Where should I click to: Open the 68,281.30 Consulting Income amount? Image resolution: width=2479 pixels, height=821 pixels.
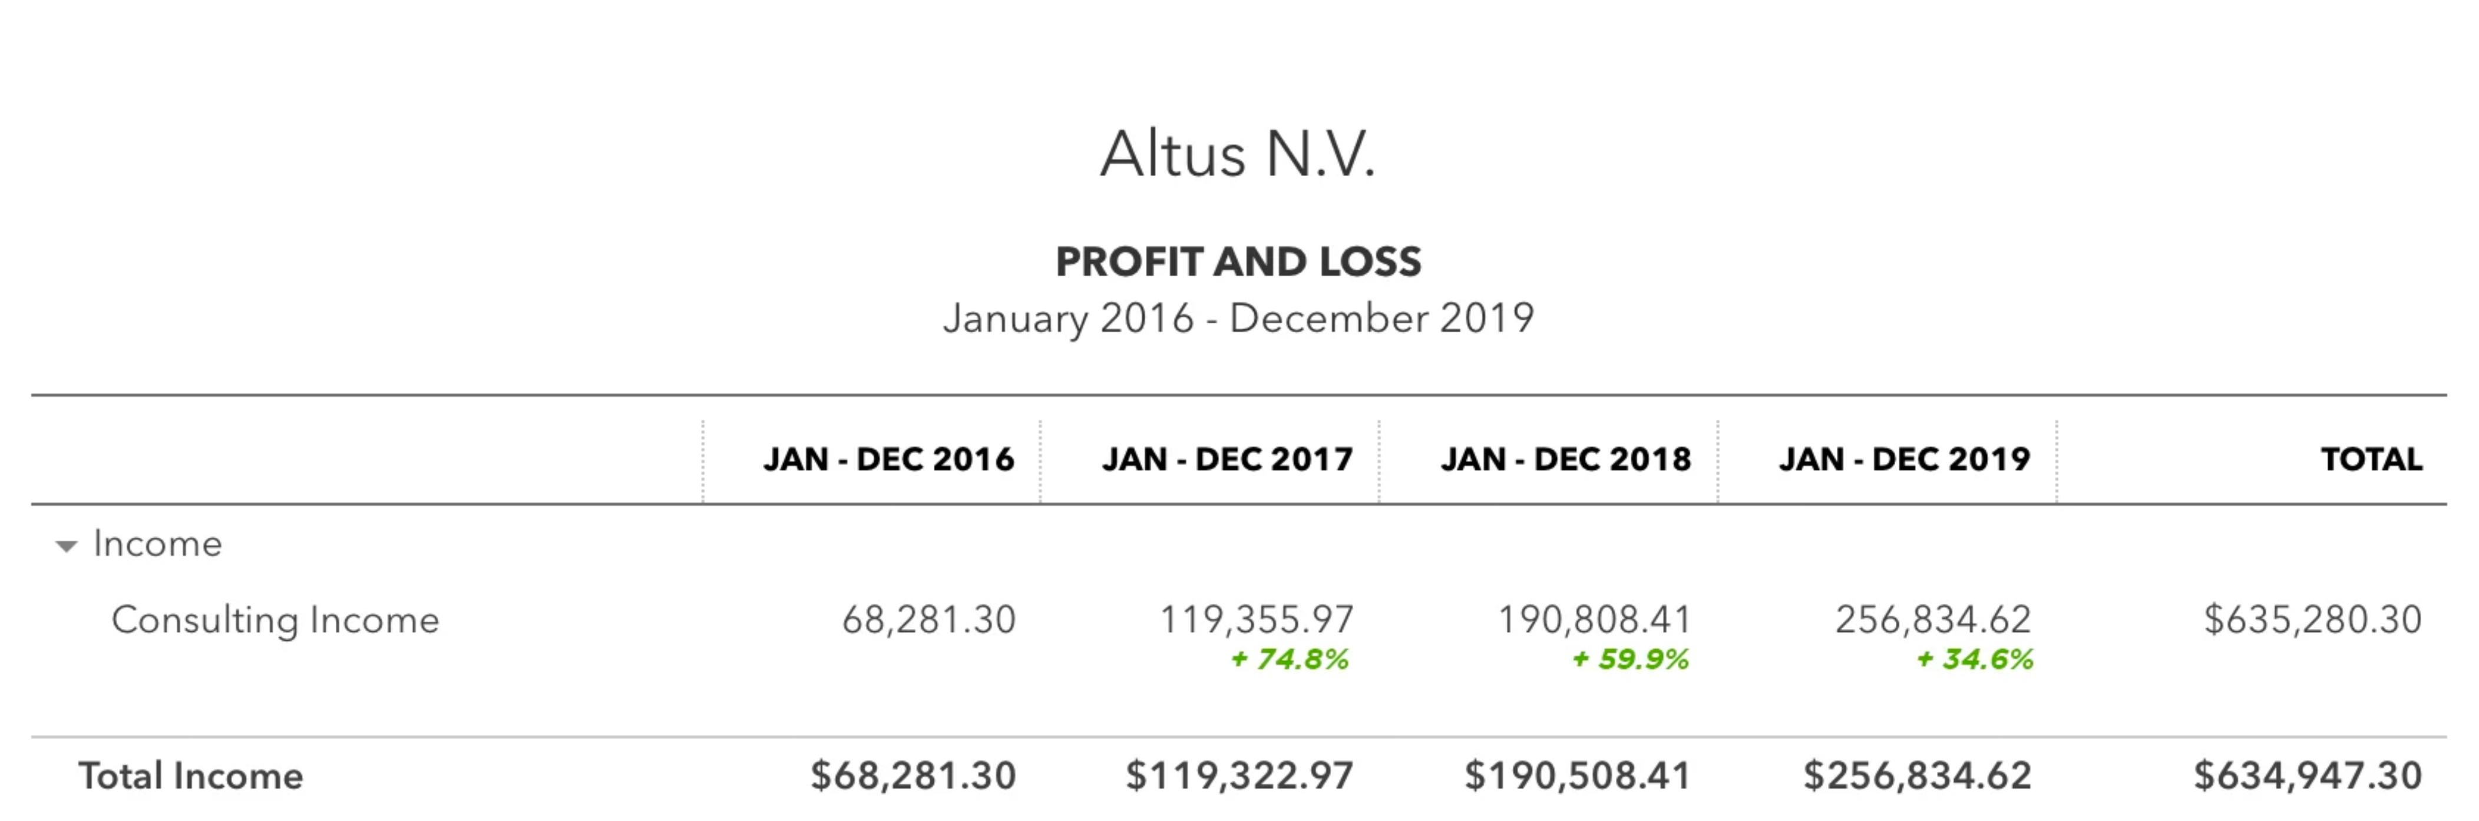928,620
